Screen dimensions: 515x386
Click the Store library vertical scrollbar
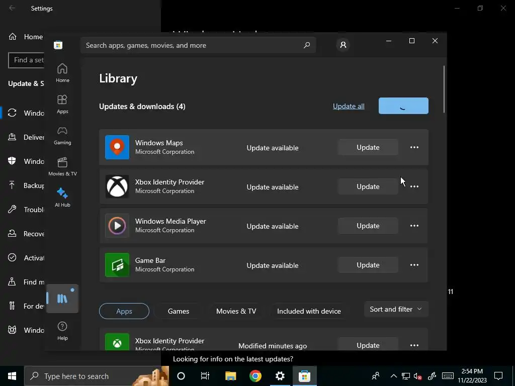pyautogui.click(x=444, y=89)
